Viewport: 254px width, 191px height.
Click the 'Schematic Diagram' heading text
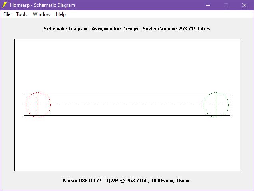click(x=65, y=29)
